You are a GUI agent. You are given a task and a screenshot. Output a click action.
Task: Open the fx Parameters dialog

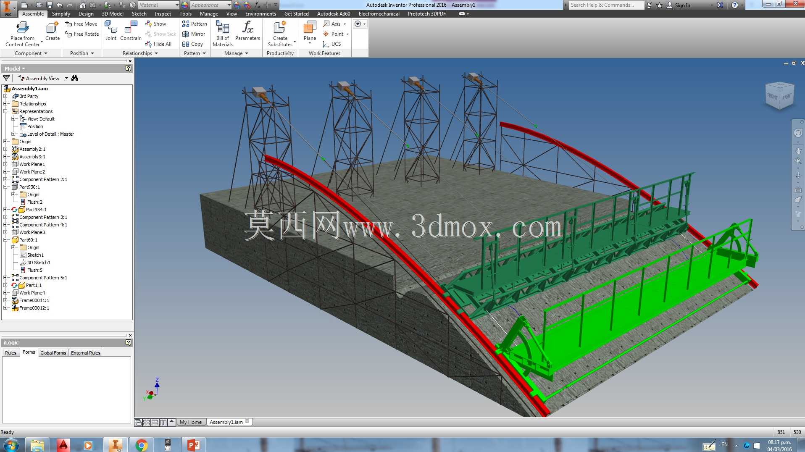click(247, 31)
